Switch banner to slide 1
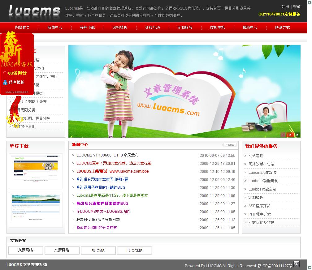Viewport: 312px width, 270px height. click(x=283, y=135)
